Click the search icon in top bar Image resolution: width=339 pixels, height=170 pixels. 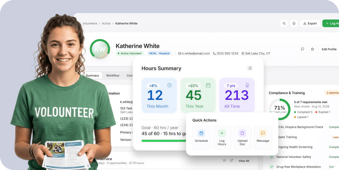[x=284, y=23]
